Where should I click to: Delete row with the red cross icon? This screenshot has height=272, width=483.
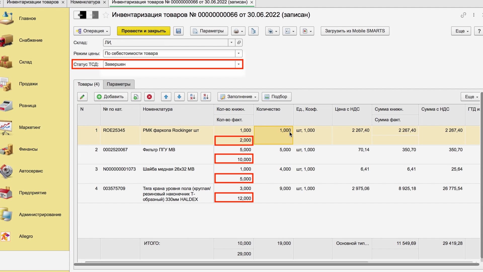[x=149, y=97]
